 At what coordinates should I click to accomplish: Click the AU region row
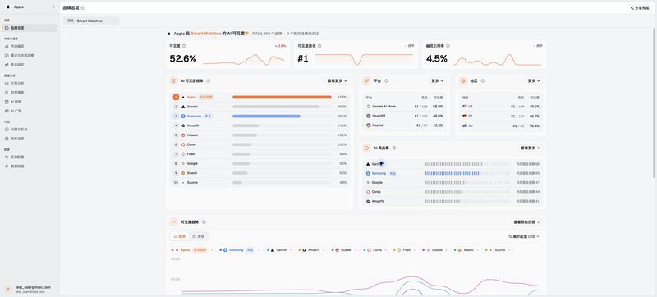(501, 126)
